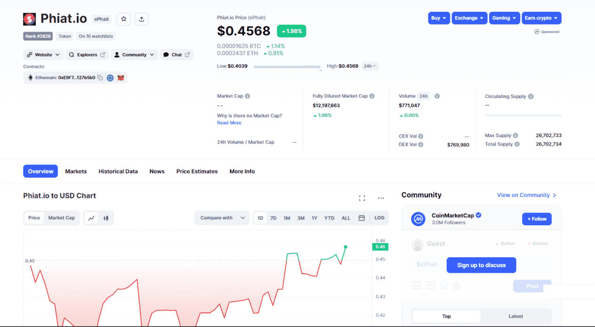The image size is (595, 327).
Task: Select the 1M chart timeframe
Action: point(287,218)
